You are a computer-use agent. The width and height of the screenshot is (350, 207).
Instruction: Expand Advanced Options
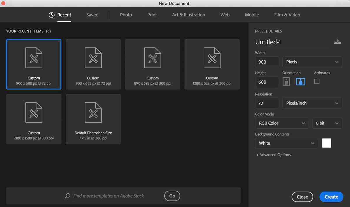coord(273,155)
